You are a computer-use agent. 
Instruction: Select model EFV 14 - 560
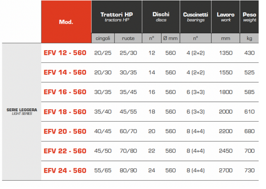point(65,72)
